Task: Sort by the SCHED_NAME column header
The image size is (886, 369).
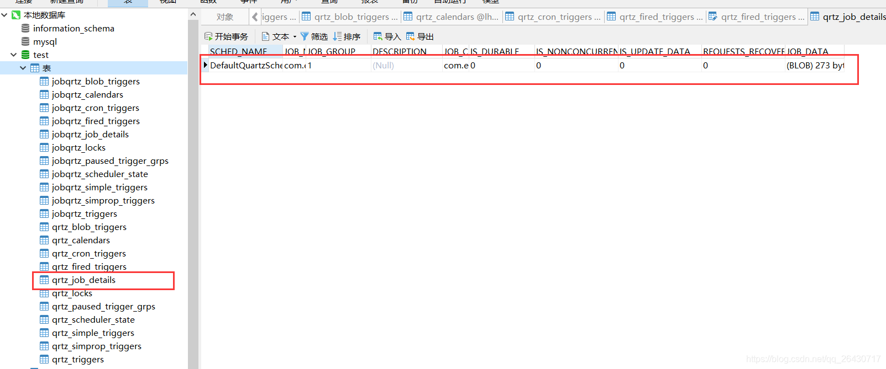Action: (x=246, y=51)
